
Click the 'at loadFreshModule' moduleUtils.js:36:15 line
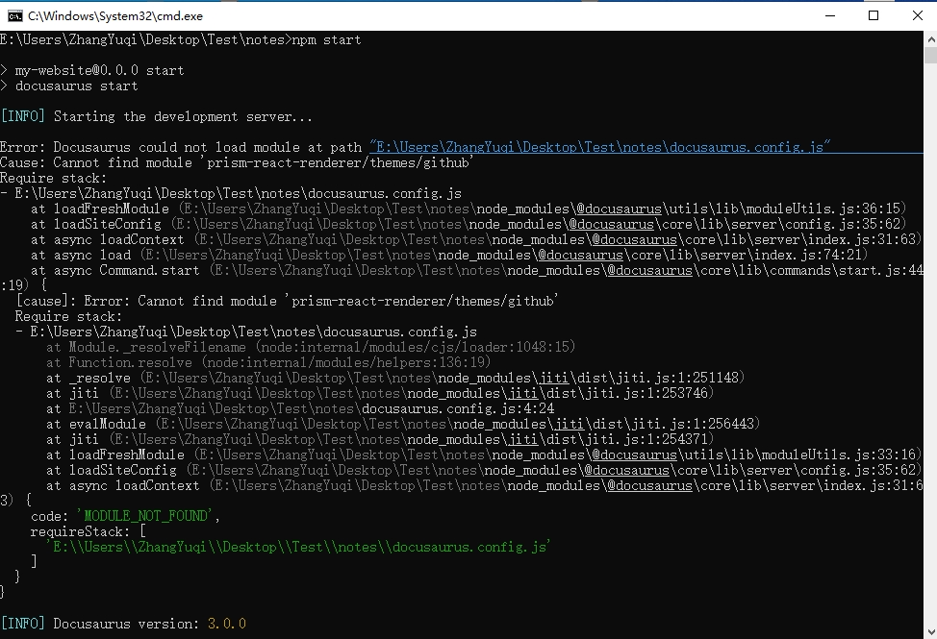[x=469, y=209]
